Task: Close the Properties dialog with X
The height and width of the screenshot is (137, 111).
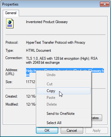Action: 105,4
